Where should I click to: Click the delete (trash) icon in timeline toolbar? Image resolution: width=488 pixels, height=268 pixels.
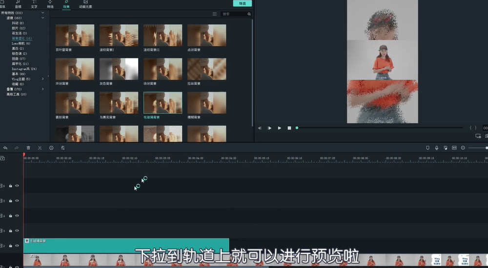[x=28, y=148]
